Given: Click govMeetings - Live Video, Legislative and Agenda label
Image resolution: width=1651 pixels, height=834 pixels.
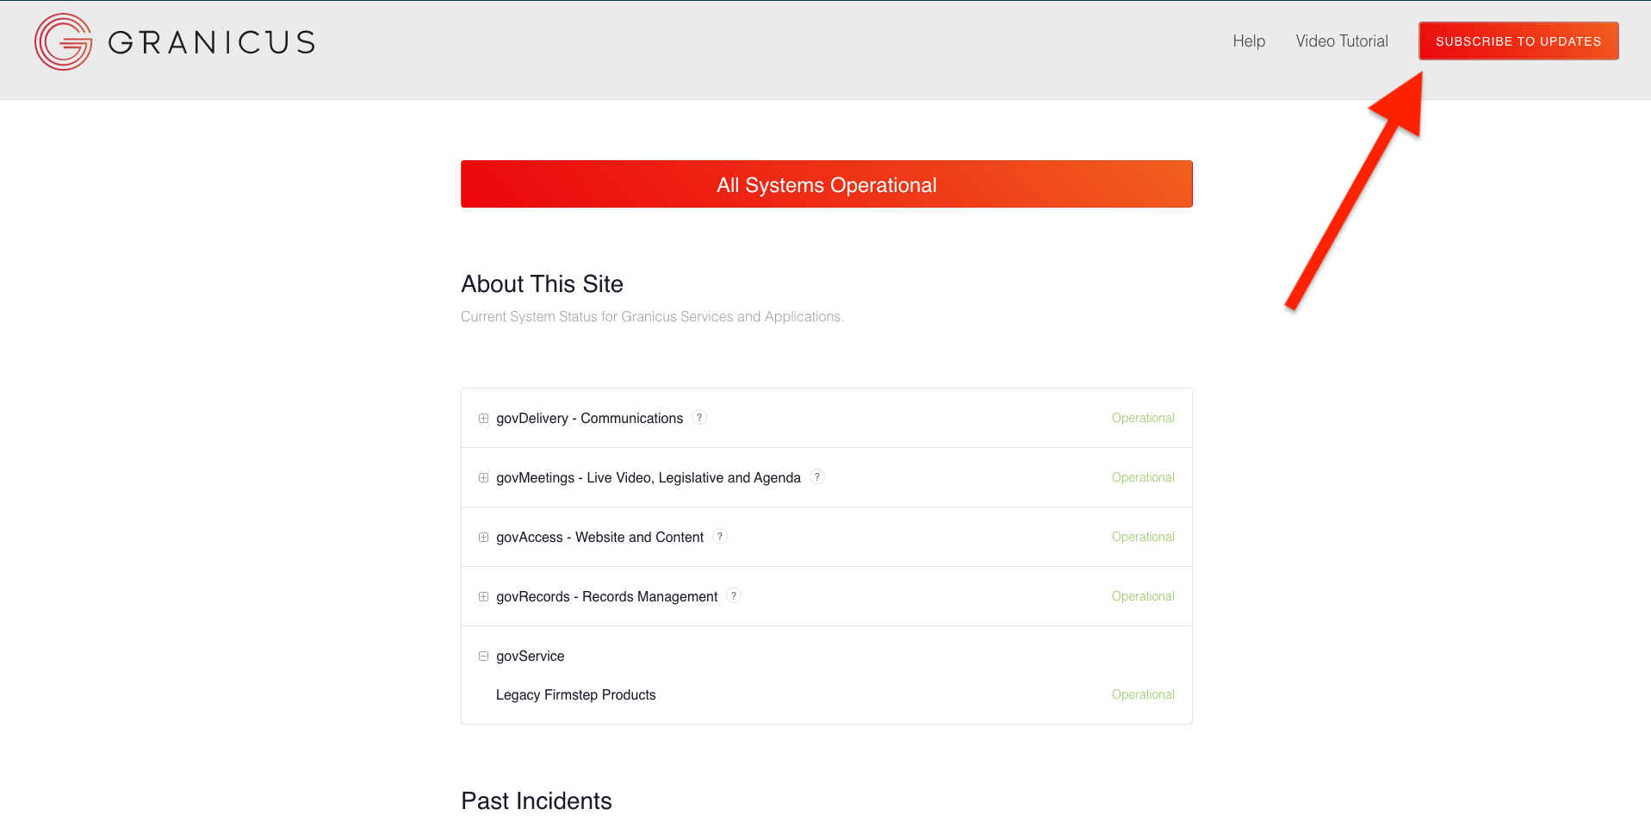Looking at the screenshot, I should 649,478.
